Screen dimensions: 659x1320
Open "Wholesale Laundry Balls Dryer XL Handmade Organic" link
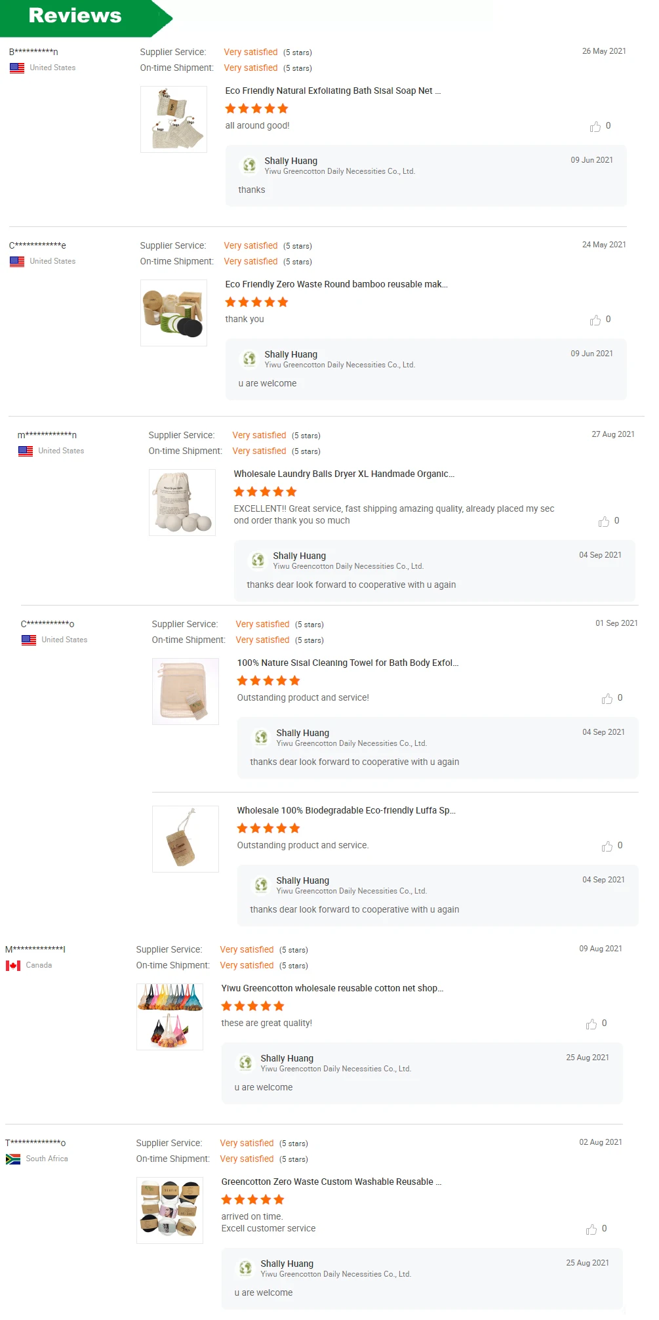(344, 474)
